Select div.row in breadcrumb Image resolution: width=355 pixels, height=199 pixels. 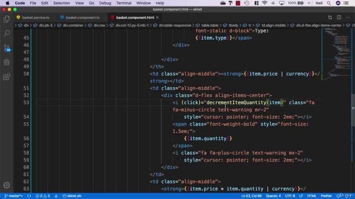[x=99, y=25]
